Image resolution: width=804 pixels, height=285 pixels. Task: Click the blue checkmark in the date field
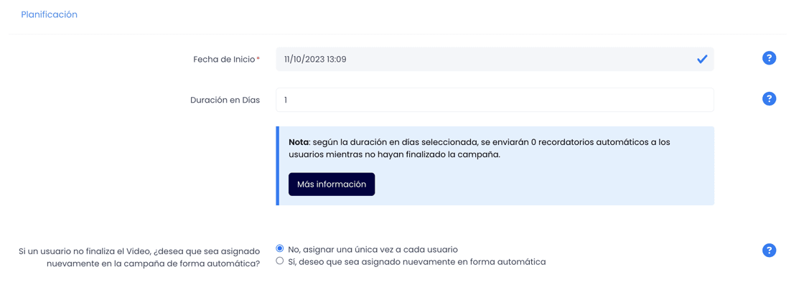coord(702,60)
